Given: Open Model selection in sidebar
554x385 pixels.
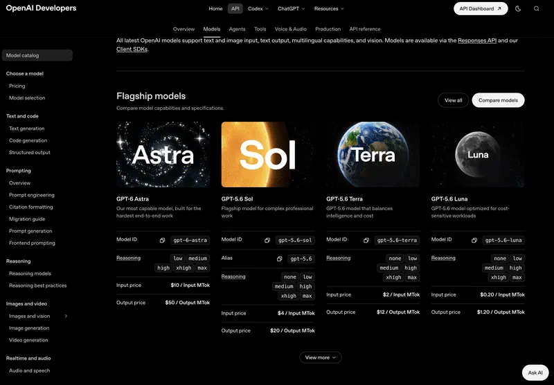Looking at the screenshot, I should [27, 98].
